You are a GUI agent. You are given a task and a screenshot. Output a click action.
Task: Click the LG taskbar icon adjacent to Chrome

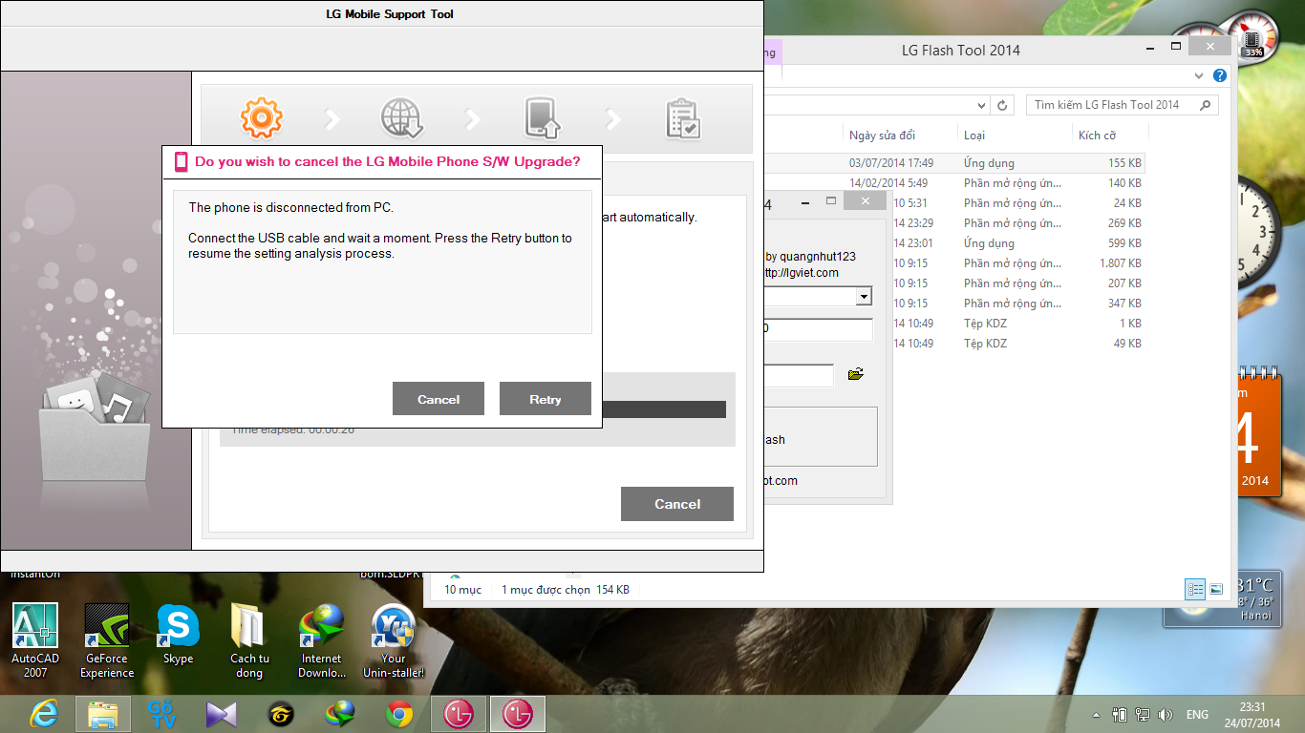click(459, 714)
